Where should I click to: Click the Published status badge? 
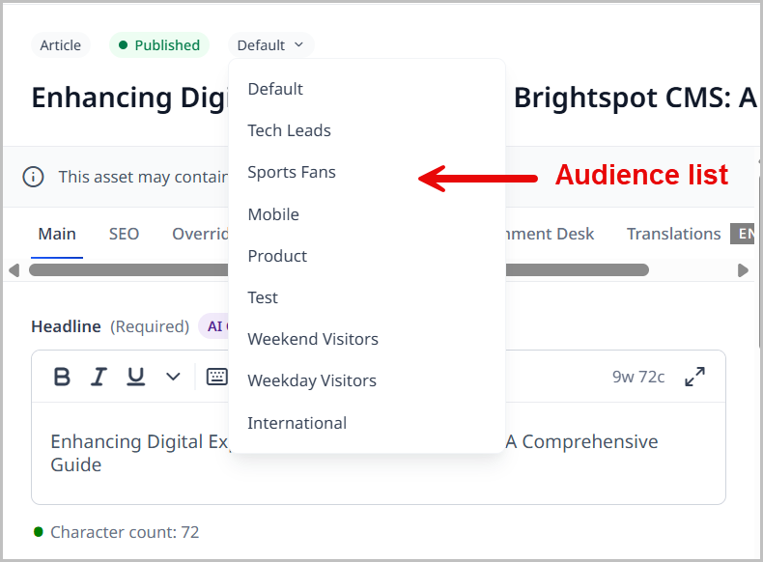pyautogui.click(x=159, y=45)
